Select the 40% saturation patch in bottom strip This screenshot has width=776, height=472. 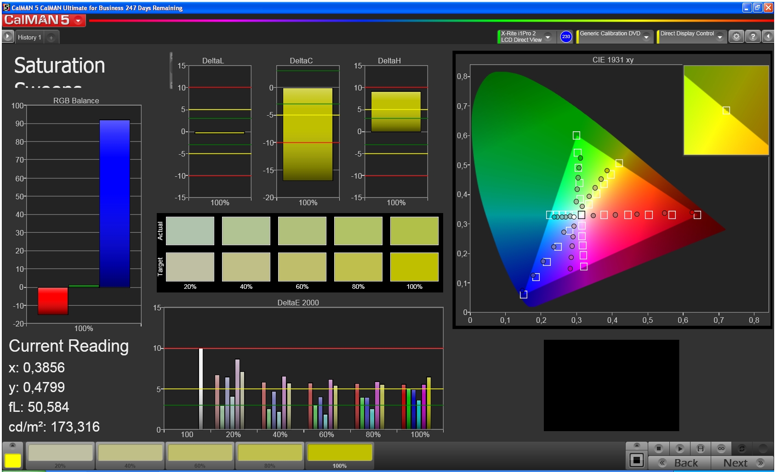(130, 455)
